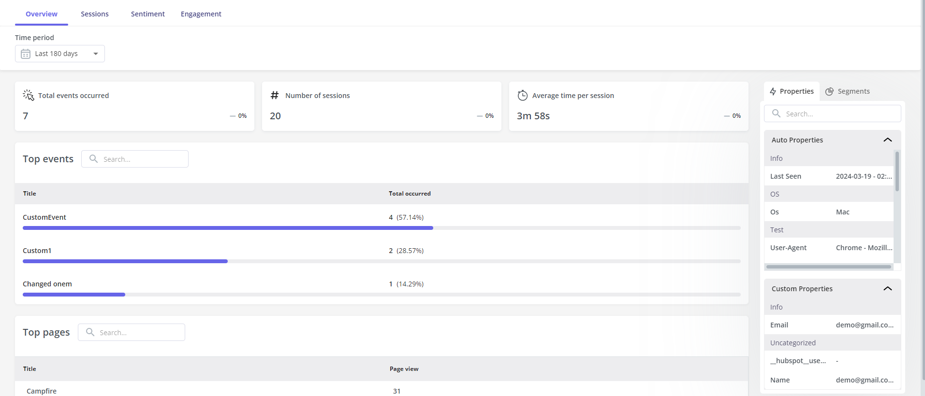
Task: Collapse the Custom Properties section
Action: click(887, 289)
